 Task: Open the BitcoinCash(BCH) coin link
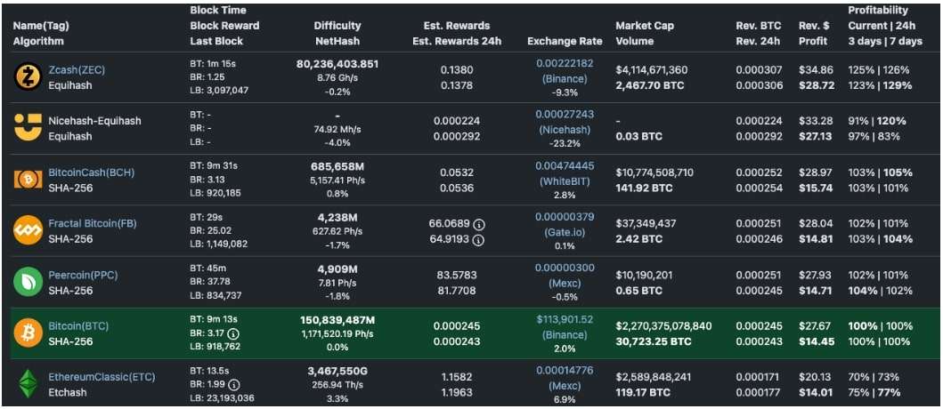click(92, 172)
